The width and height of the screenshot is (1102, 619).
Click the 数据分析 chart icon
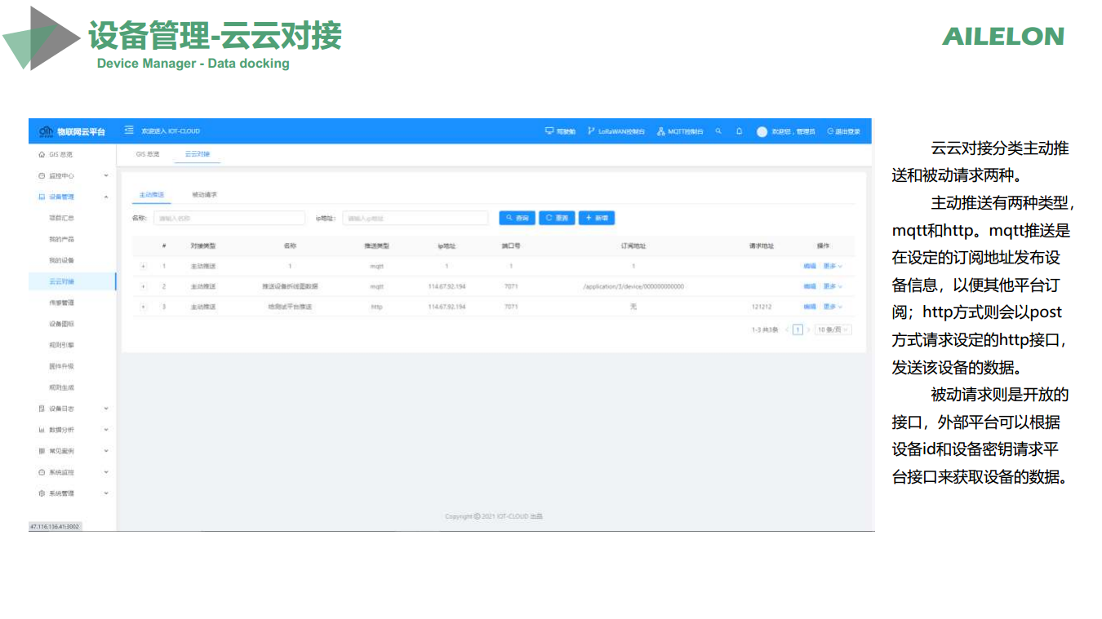coord(42,430)
